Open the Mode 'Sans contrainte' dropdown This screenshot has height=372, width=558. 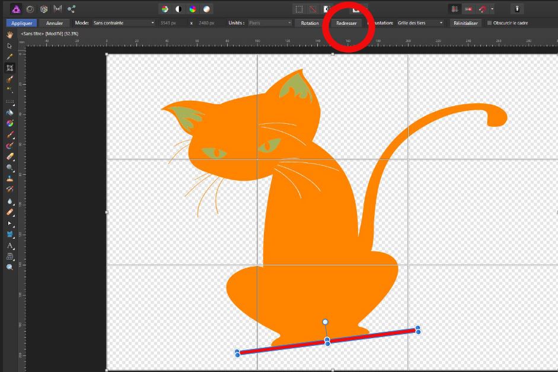[x=123, y=23]
